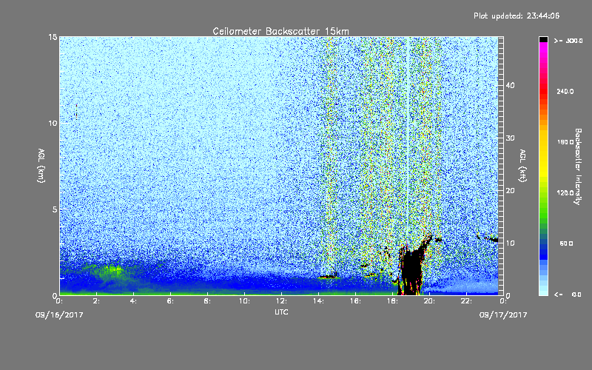Click the colorbar value 240.0
The height and width of the screenshot is (370, 592).
coord(565,91)
